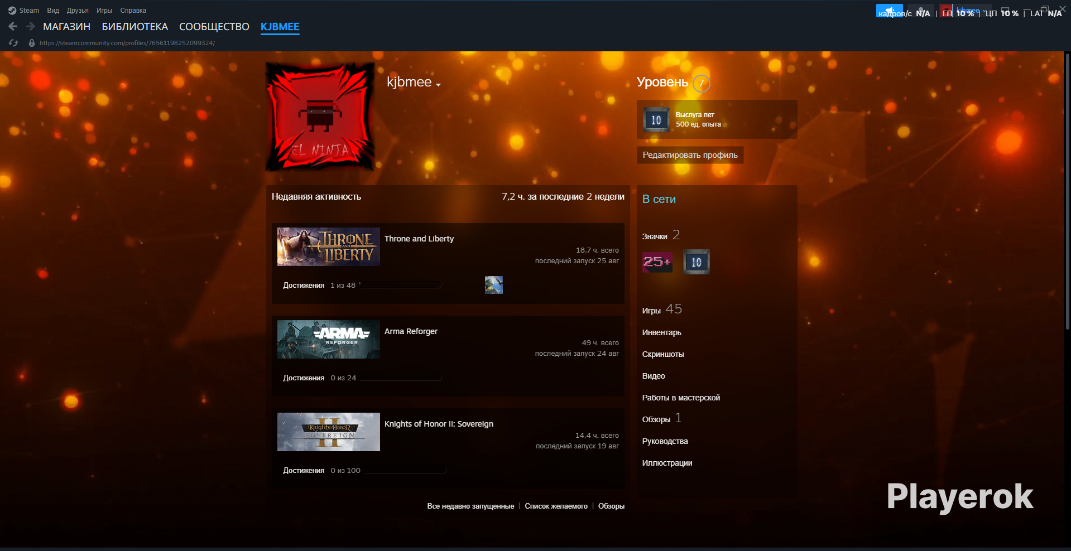Open the Значки badges link
Viewport: 1071px width, 551px height.
661,235
